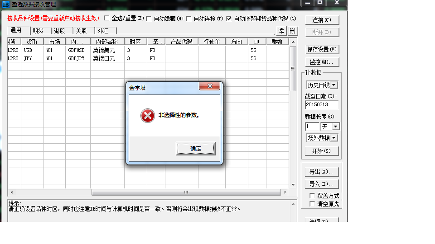
Task: Select the 英镑美元 cell
Action: (x=107, y=50)
